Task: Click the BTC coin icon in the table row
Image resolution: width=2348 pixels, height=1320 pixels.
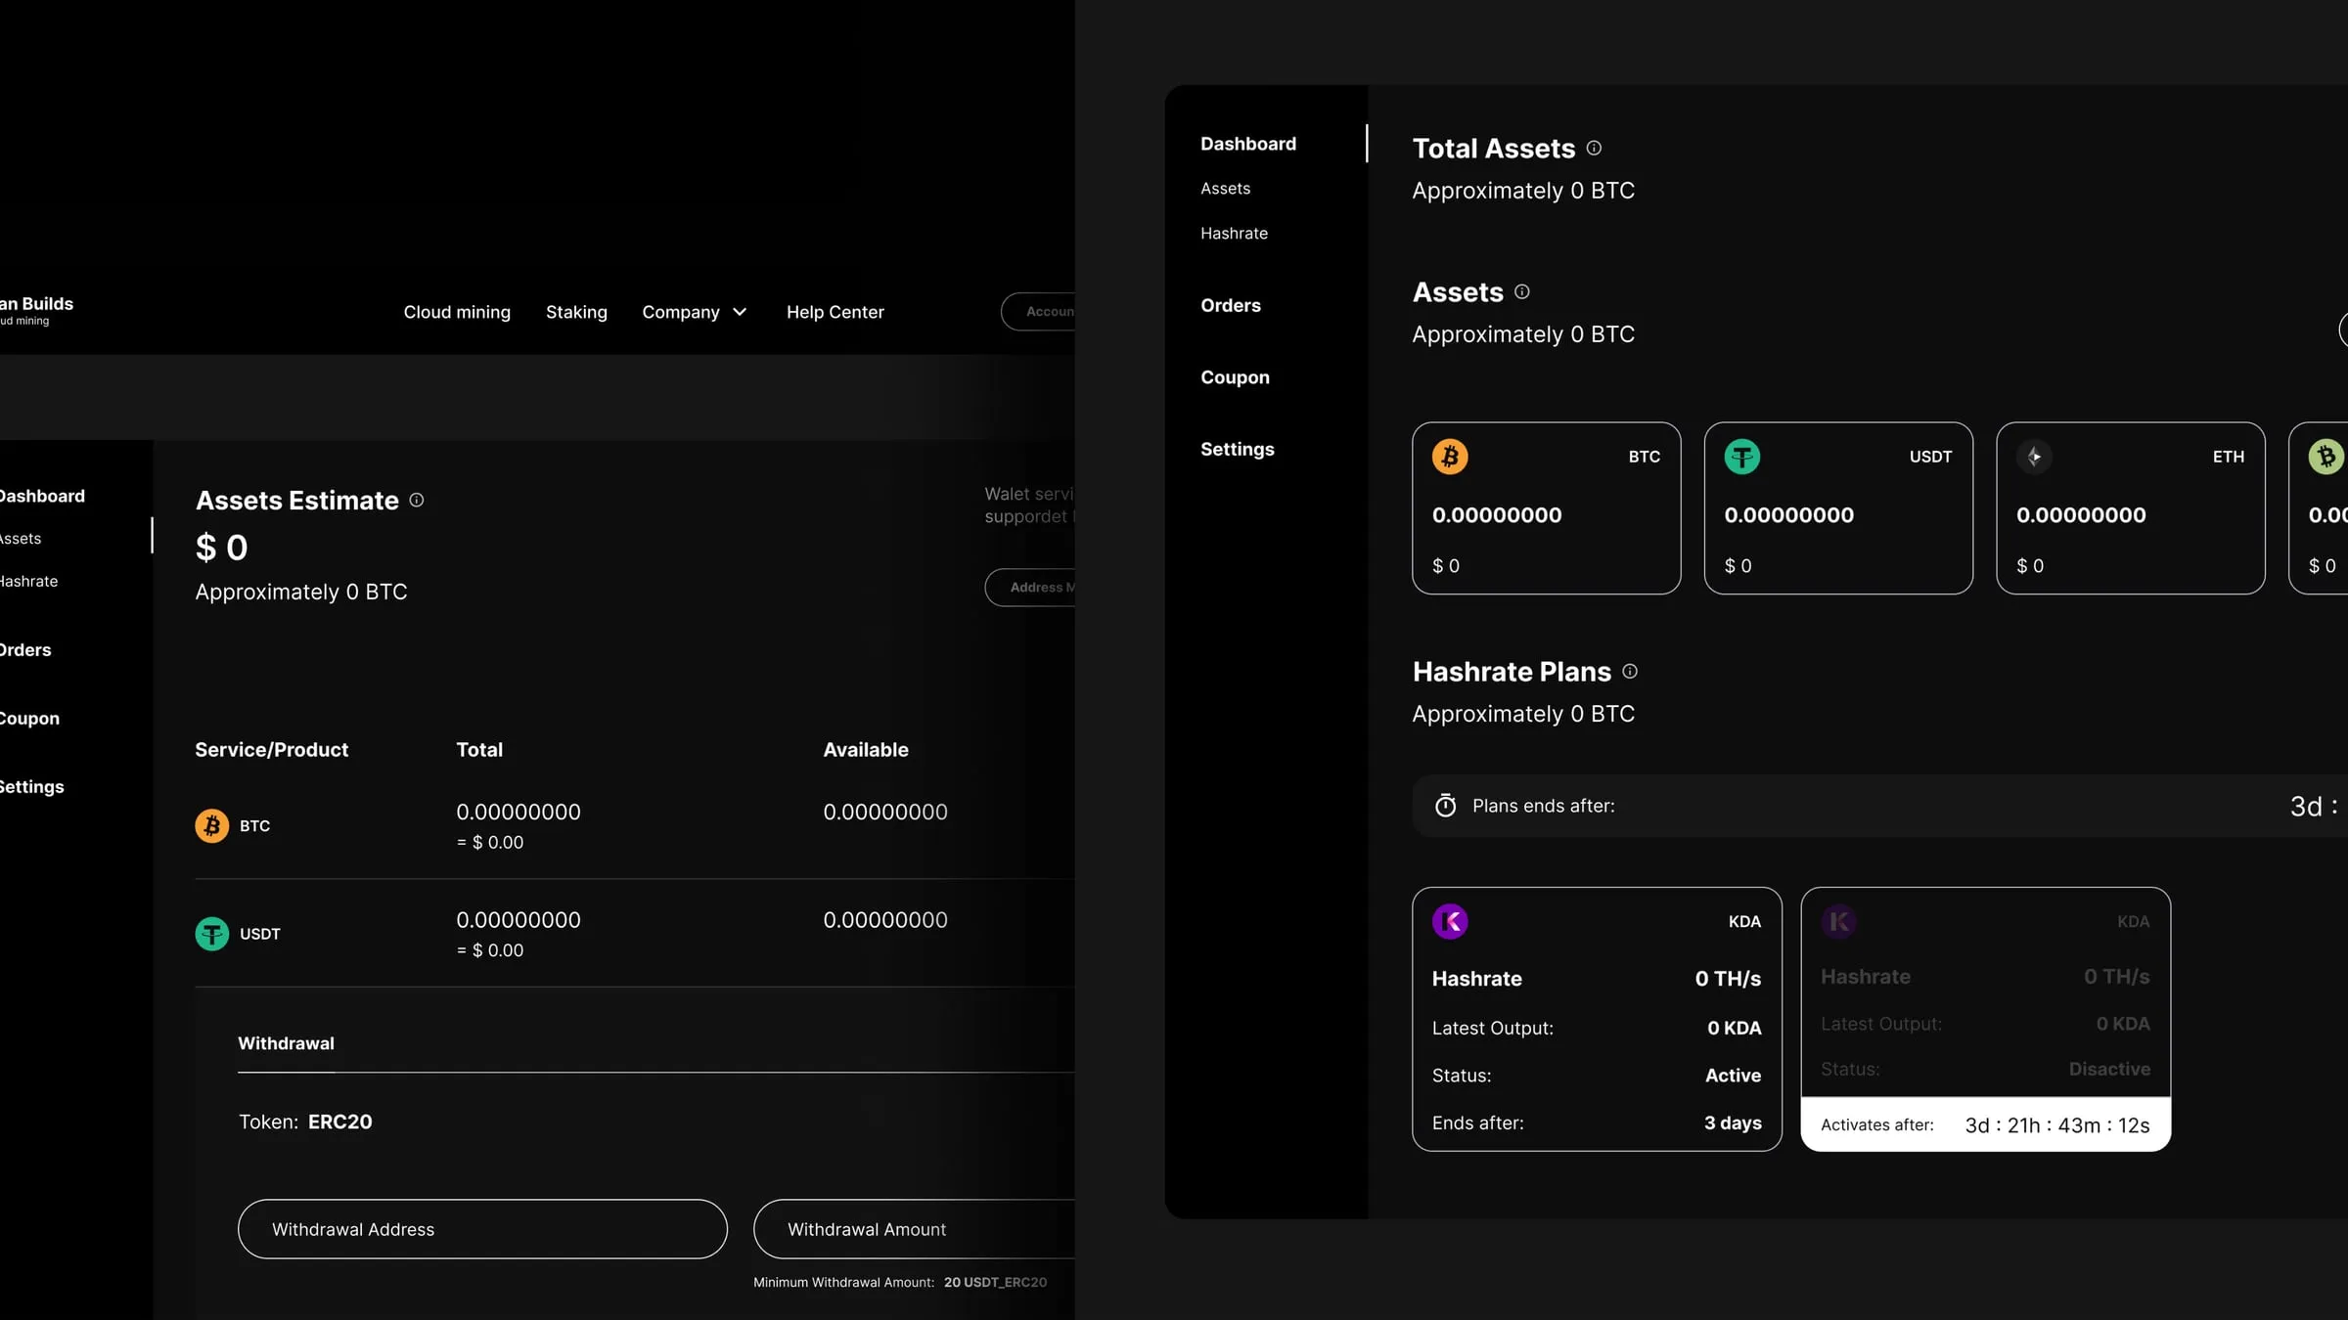Action: [212, 825]
